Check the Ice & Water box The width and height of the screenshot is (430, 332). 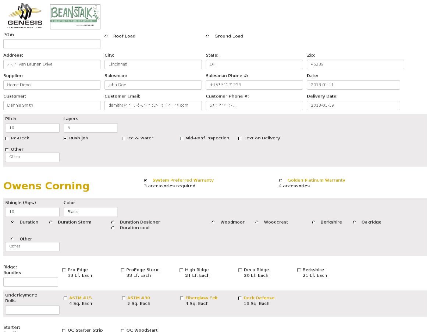[x=123, y=138]
